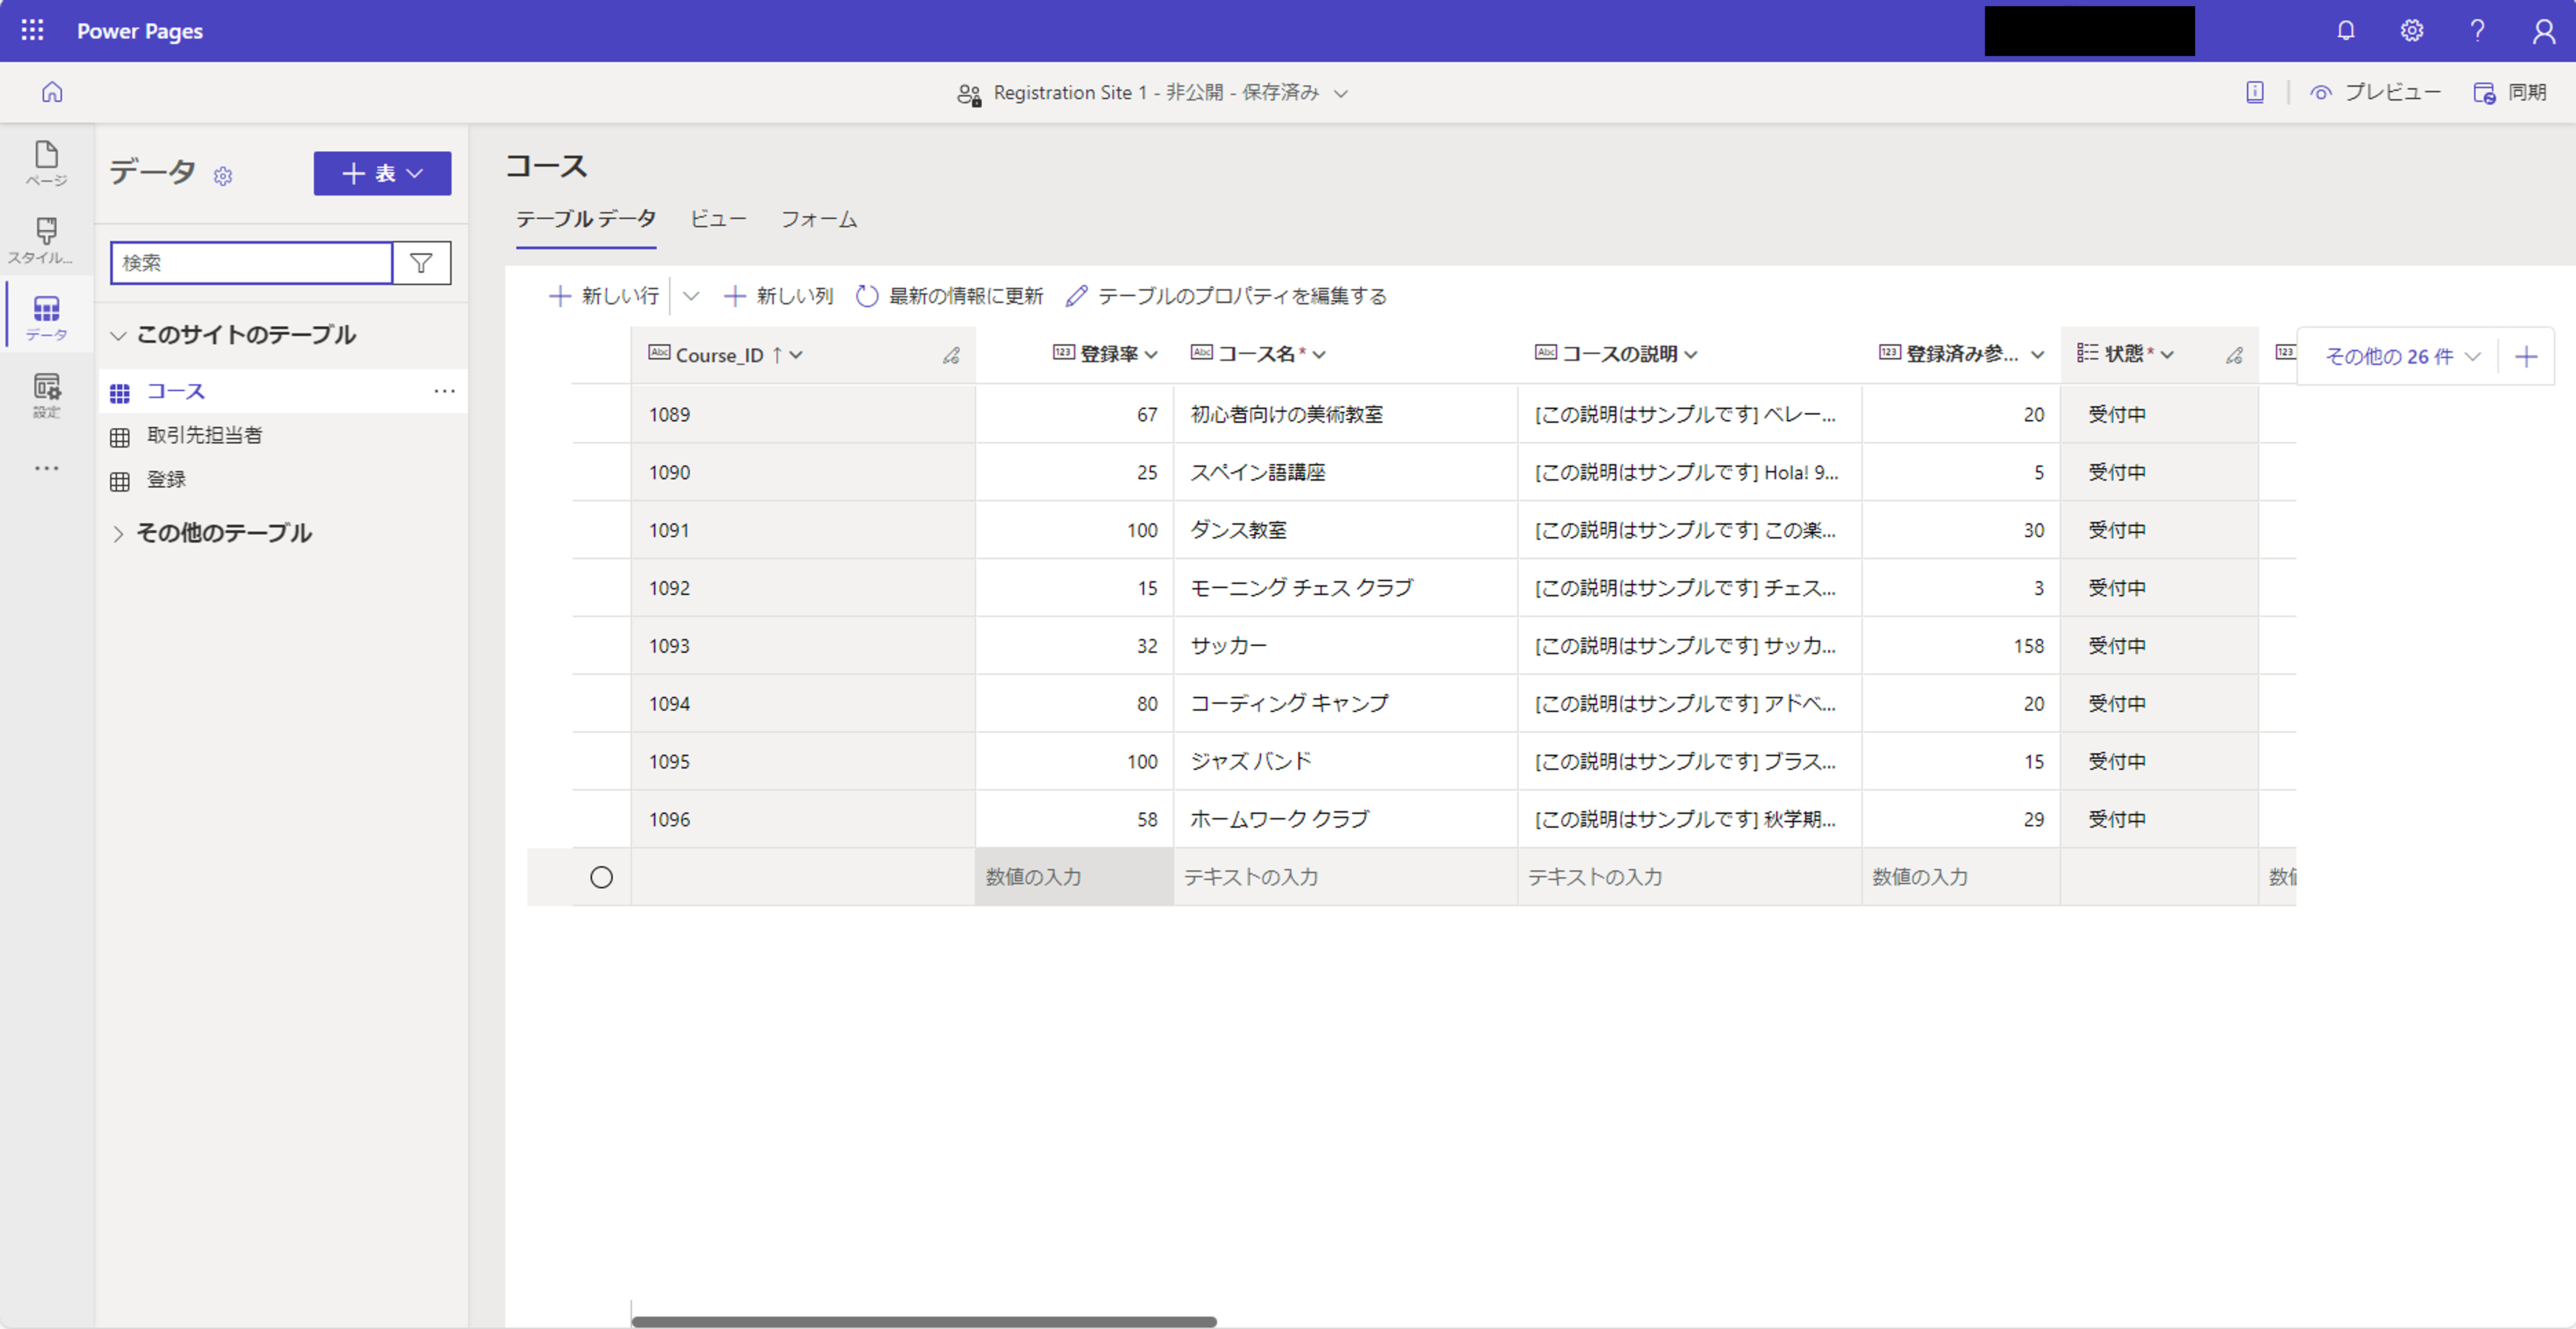Click 数値の入力 cell under 登録率
The height and width of the screenshot is (1329, 2576).
(x=1074, y=877)
